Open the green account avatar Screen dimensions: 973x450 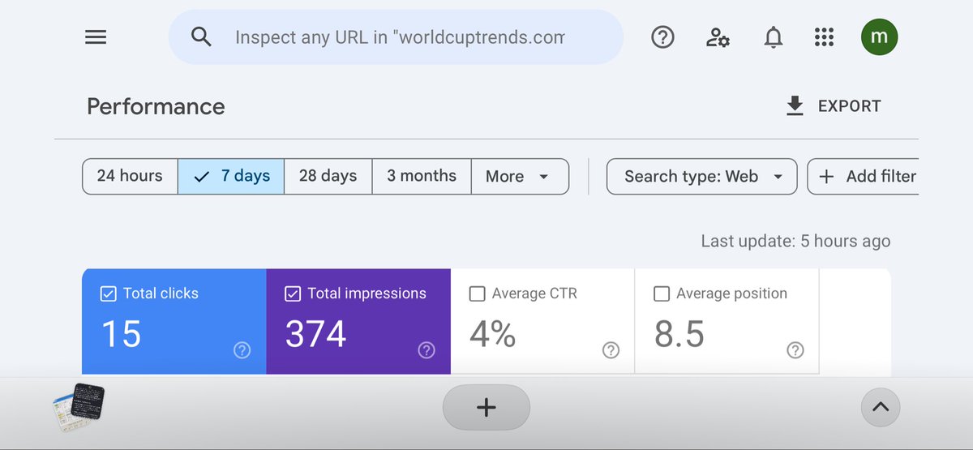[x=879, y=37]
